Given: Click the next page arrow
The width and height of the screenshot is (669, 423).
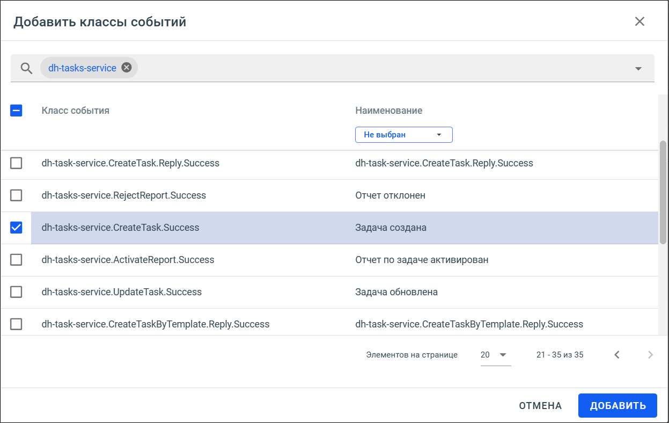Looking at the screenshot, I should (650, 355).
